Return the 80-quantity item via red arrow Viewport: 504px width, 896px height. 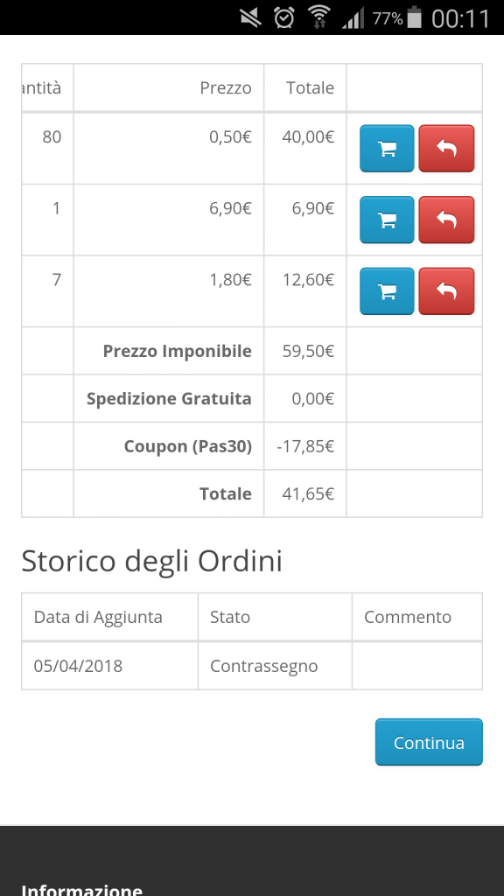pyautogui.click(x=446, y=149)
